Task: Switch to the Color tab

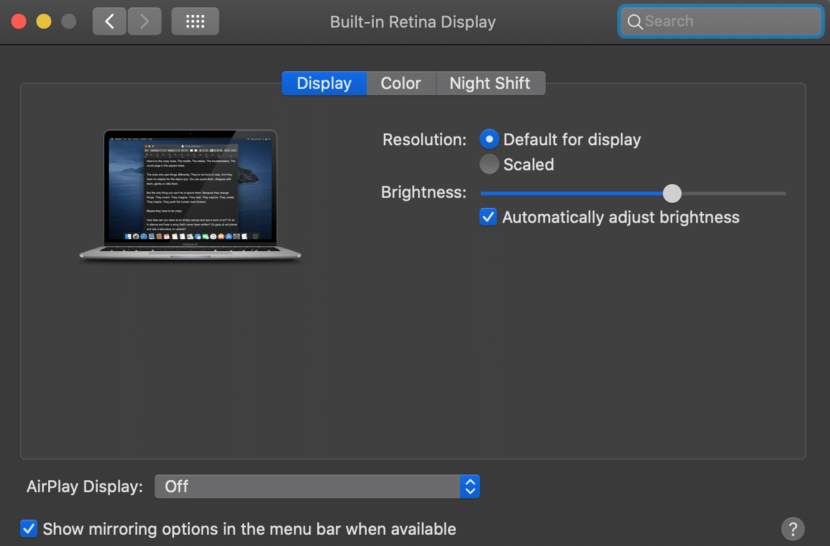Action: pyautogui.click(x=401, y=83)
